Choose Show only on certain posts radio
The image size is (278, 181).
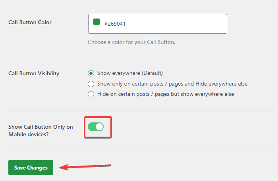tap(91, 84)
